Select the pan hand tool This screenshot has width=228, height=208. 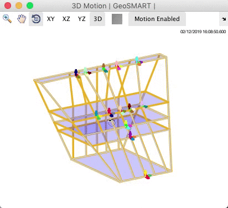click(22, 19)
